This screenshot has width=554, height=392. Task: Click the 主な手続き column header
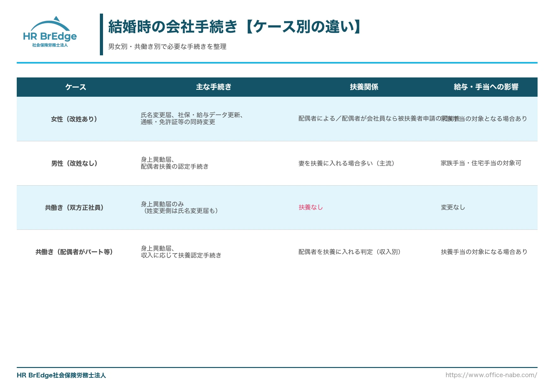point(214,87)
